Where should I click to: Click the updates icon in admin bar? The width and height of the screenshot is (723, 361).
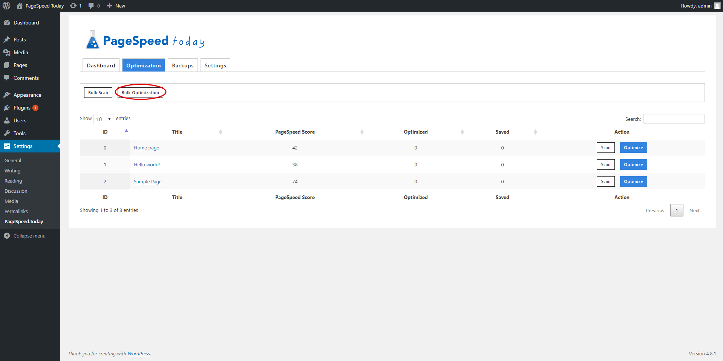tap(73, 6)
